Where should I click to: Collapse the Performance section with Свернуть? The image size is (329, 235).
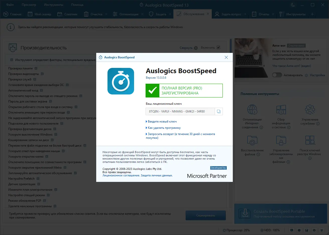(188, 48)
